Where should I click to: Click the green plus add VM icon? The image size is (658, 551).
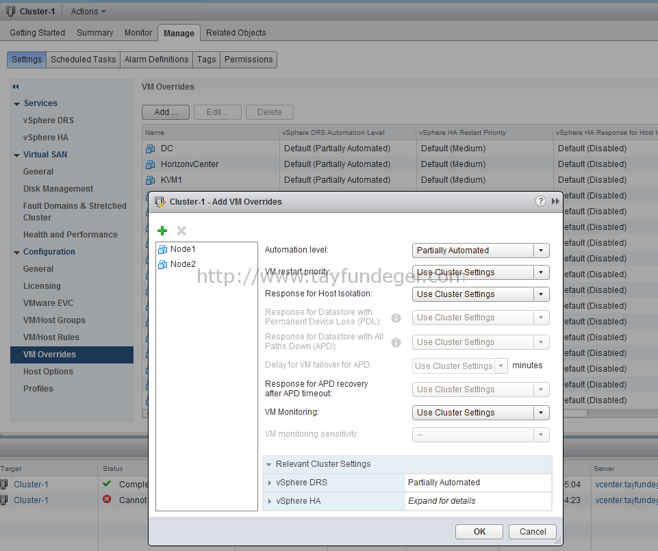point(162,231)
